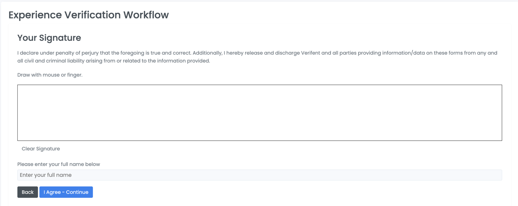Submit with I Agree - Continue
Viewport: 518px width, 206px height.
tap(66, 192)
